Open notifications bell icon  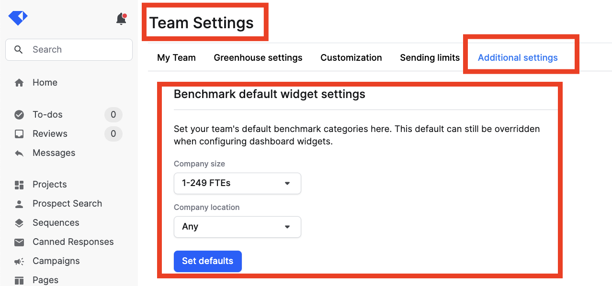121,19
